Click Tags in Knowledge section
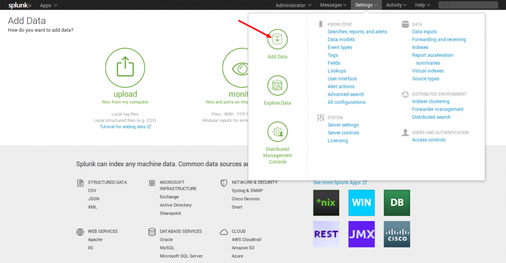Viewport: 506px width, 263px height. click(x=333, y=55)
